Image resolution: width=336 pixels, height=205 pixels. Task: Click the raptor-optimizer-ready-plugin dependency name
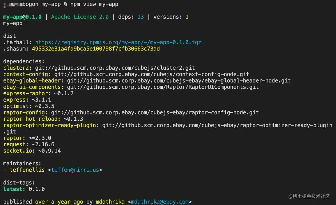[49, 125]
